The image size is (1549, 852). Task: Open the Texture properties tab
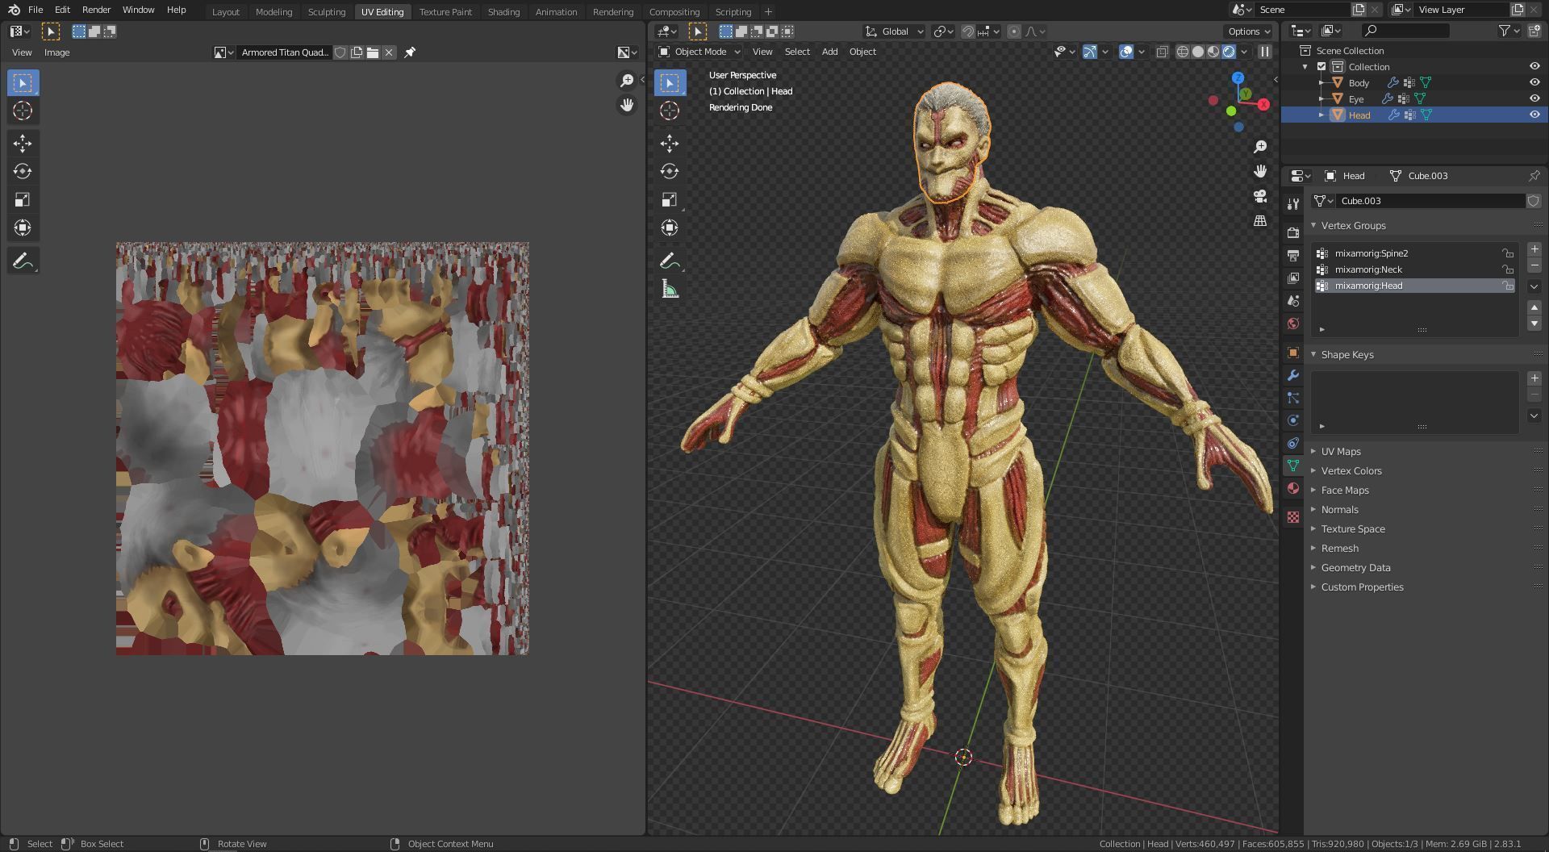(x=1293, y=517)
